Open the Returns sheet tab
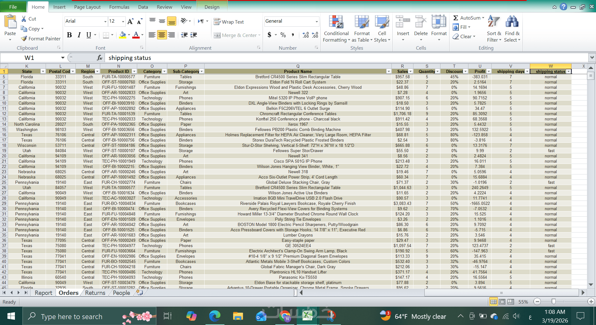This screenshot has height=325, width=596. point(95,293)
